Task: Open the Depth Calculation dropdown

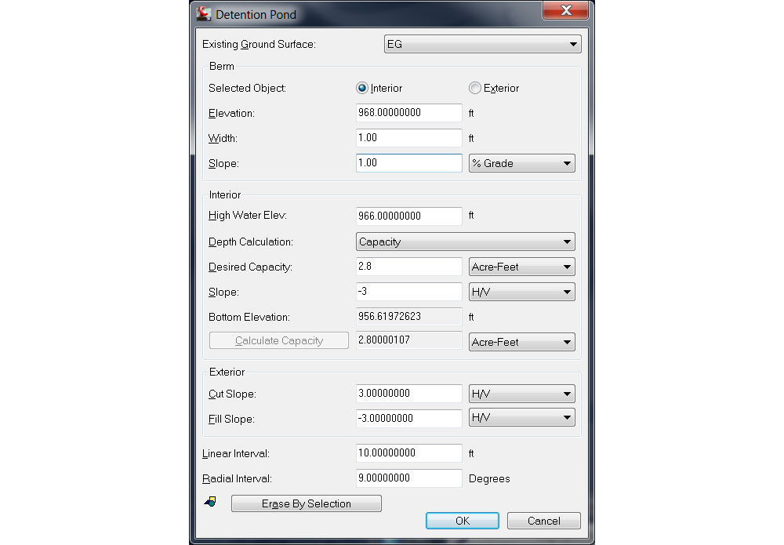Action: [465, 242]
